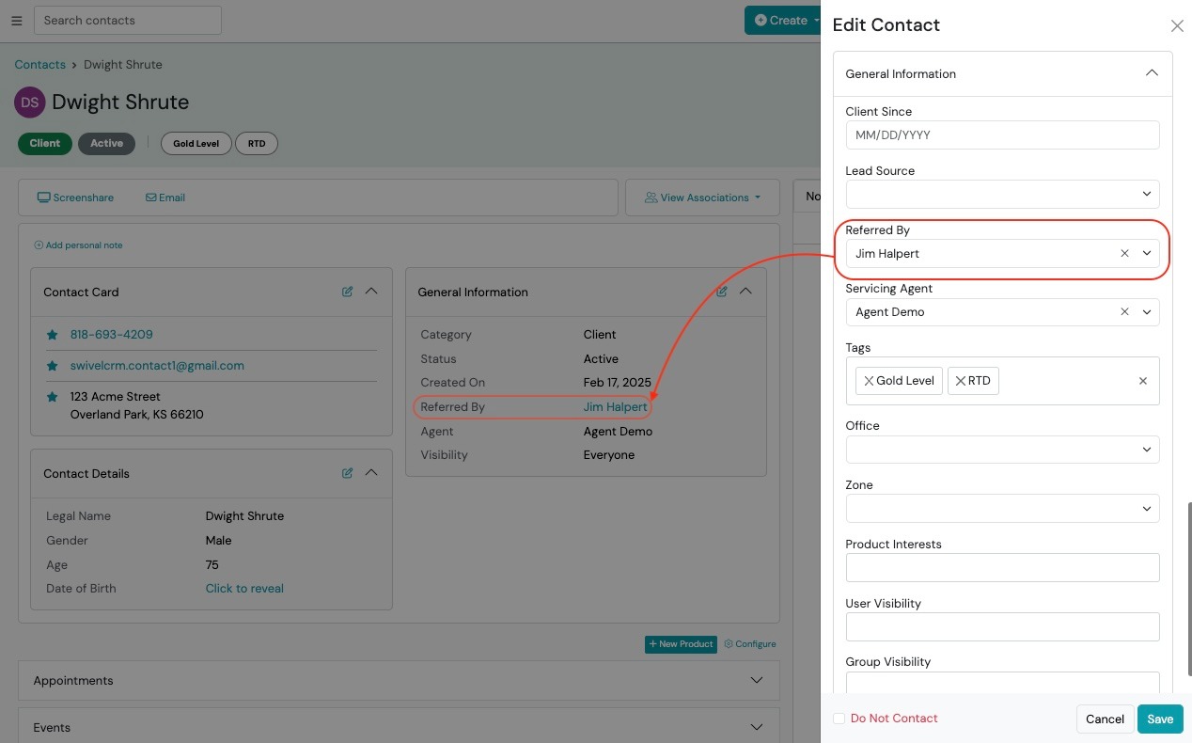Click the Group Visibility field

coord(1002,683)
